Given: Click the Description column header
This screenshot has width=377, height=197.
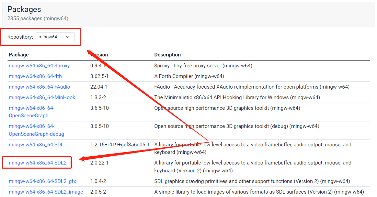Looking at the screenshot, I should coord(167,55).
